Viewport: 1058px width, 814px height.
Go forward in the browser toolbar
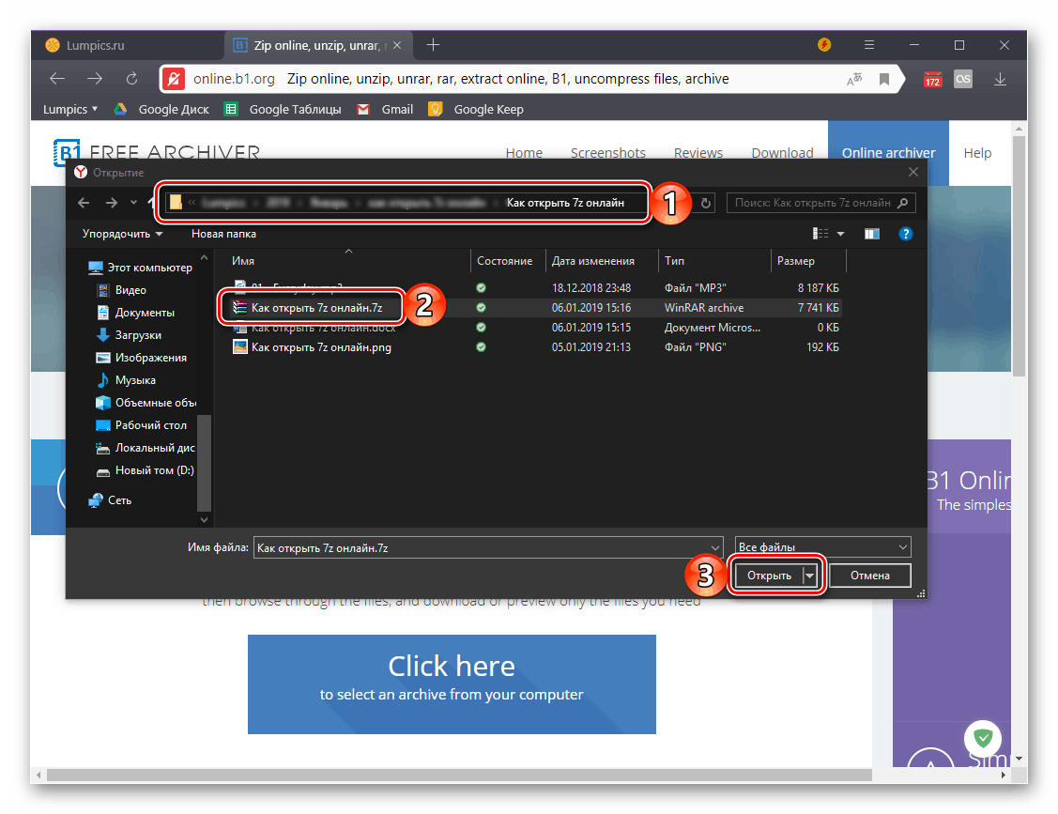pos(95,79)
